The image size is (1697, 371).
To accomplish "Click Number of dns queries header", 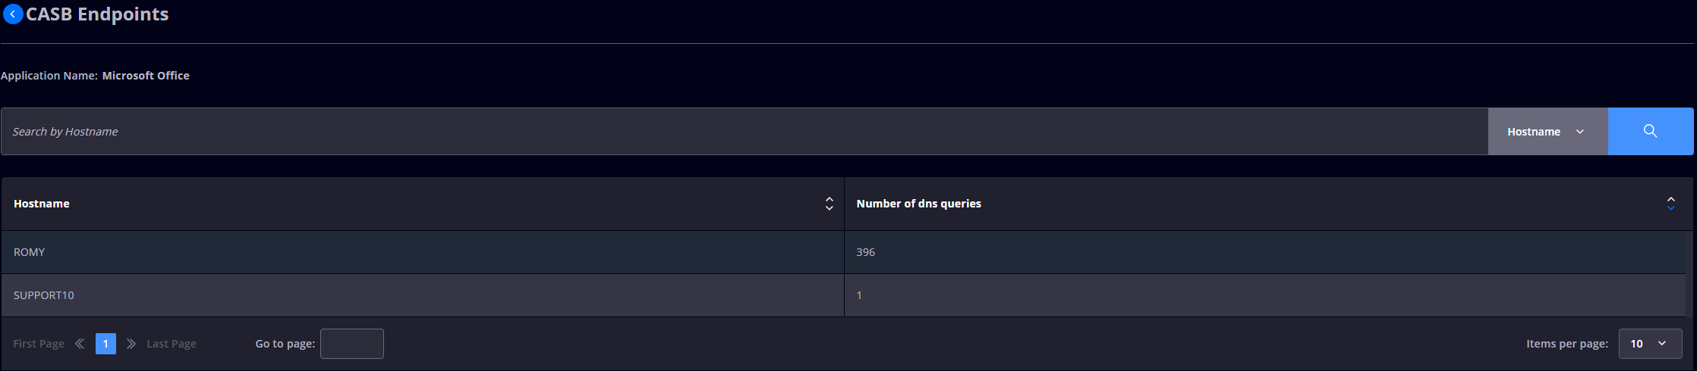I will (918, 204).
